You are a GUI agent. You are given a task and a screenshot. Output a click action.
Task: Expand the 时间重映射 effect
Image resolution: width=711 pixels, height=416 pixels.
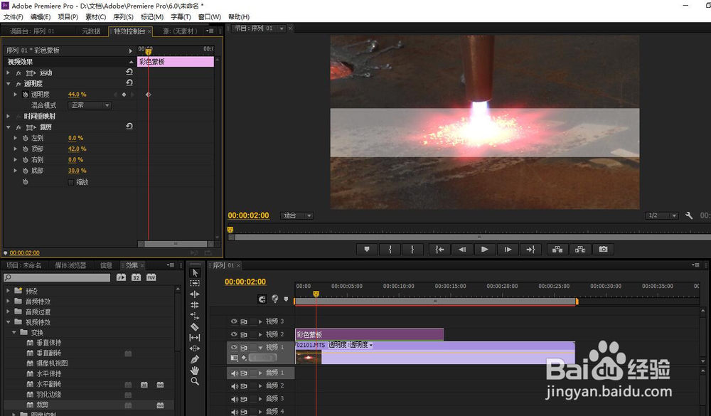8,116
